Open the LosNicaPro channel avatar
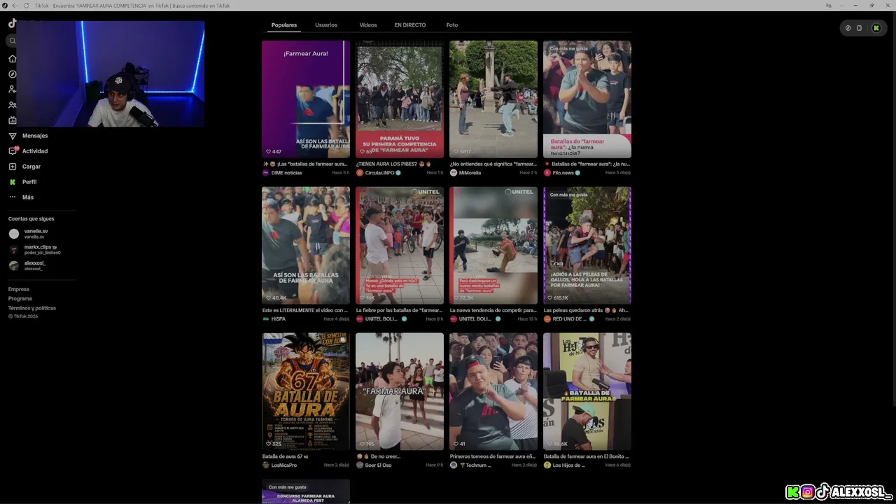 266,465
